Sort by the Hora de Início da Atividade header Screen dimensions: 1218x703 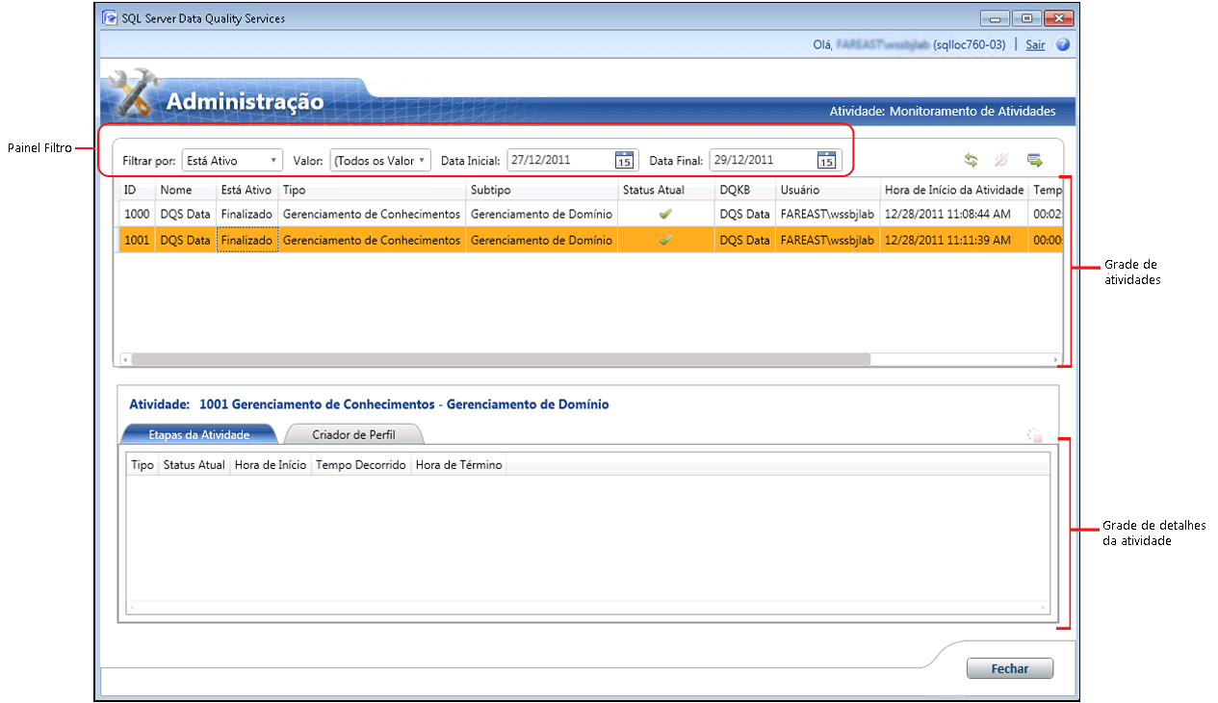(954, 190)
